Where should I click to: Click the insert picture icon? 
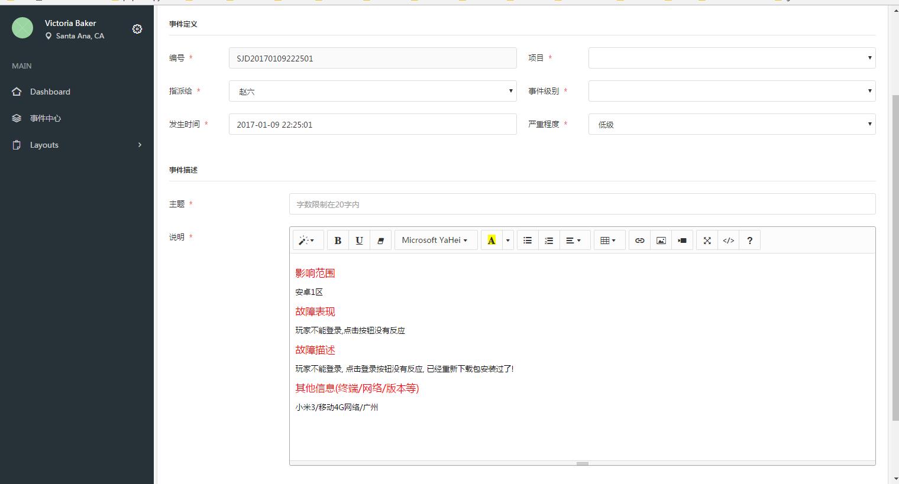click(661, 240)
